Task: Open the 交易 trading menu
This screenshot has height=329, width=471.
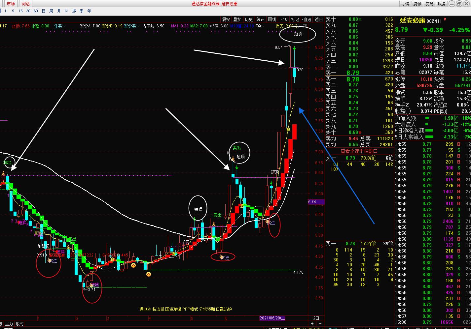Action: tap(429, 4)
